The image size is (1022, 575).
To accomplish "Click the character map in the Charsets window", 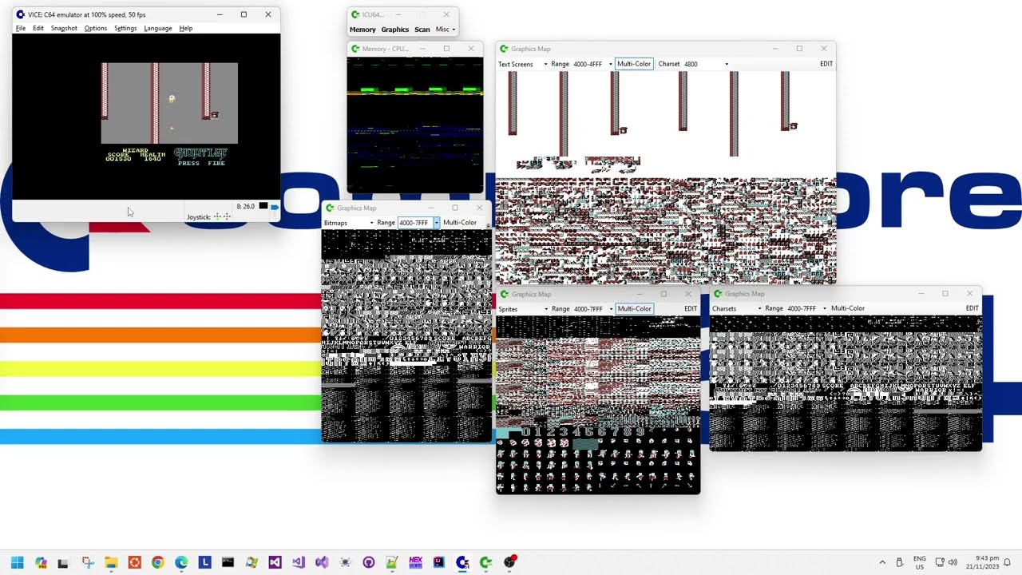I will coord(846,383).
